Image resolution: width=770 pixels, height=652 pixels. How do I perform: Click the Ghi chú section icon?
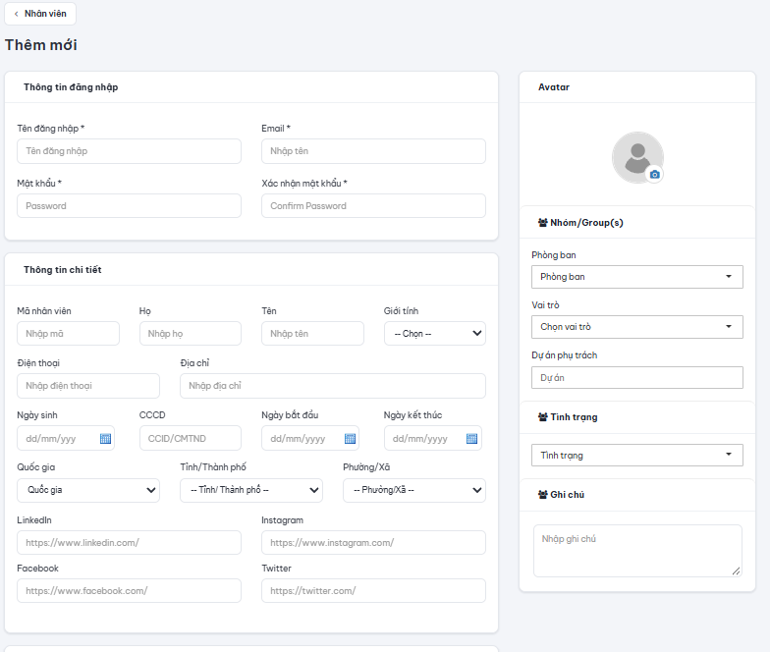tap(542, 495)
